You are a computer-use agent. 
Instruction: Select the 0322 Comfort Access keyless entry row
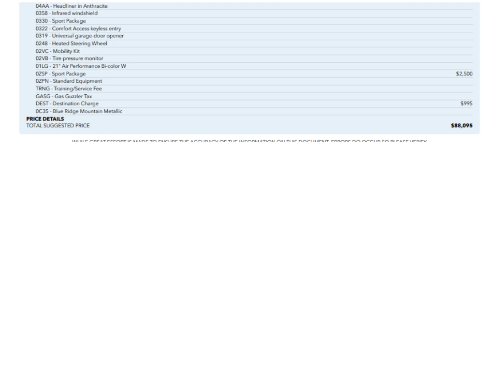click(x=78, y=29)
